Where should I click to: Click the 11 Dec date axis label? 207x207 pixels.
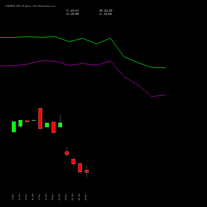coord(13,197)
